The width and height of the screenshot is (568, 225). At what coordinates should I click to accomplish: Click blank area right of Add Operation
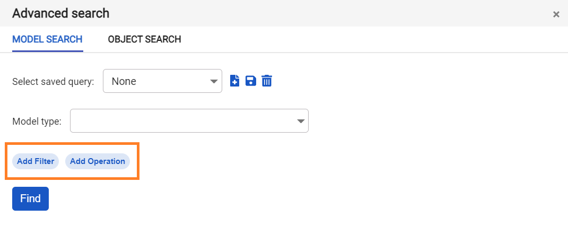[318, 161]
